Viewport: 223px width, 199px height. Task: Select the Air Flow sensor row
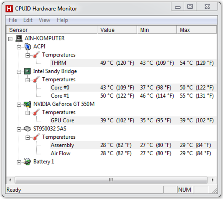(133, 153)
